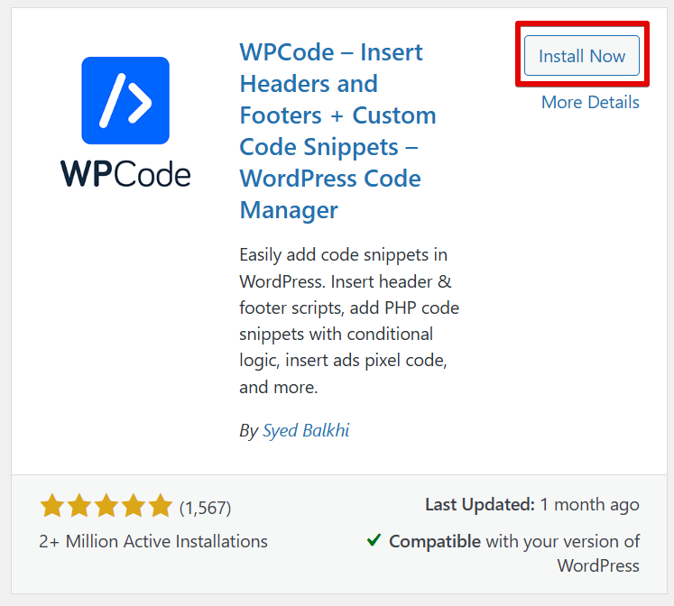Click the second gold rating star
This screenshot has height=606, width=674.
pyautogui.click(x=79, y=506)
